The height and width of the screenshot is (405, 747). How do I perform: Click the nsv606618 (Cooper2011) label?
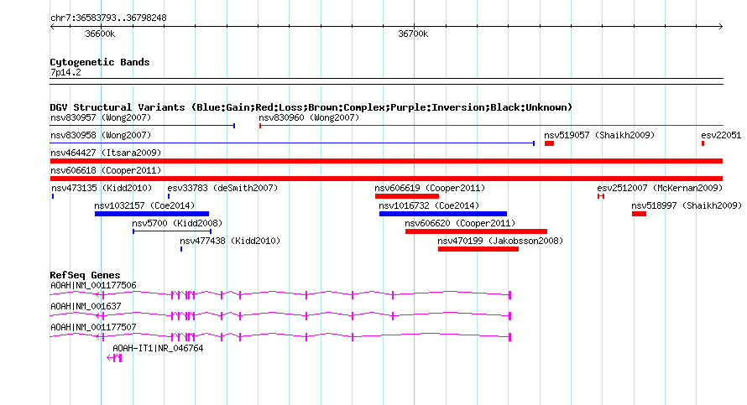pyautogui.click(x=106, y=170)
